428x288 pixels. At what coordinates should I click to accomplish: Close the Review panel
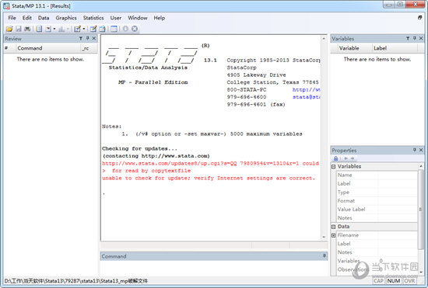pos(94,38)
